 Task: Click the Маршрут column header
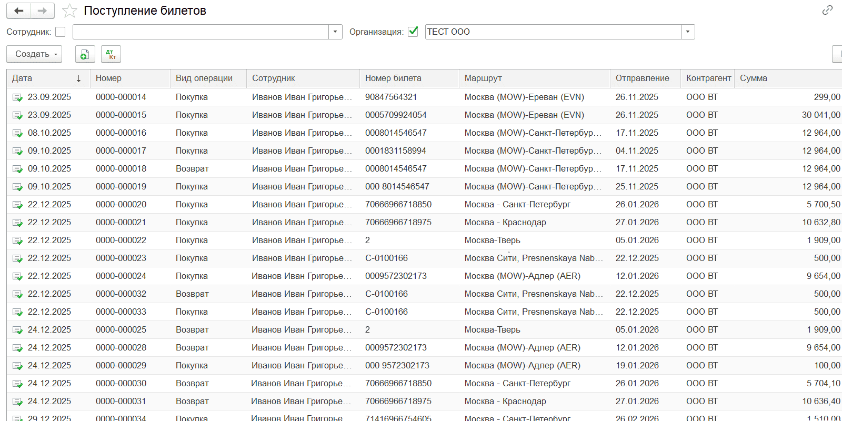(483, 78)
